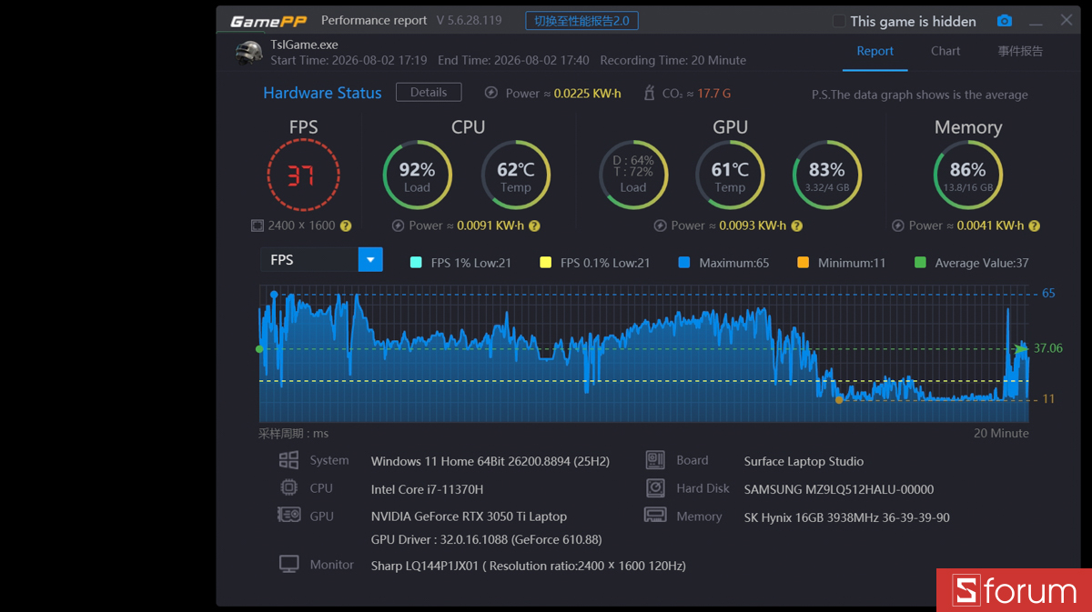This screenshot has width=1092, height=612.
Task: Click help question mark next to 2400 x 1600
Action: click(x=346, y=226)
